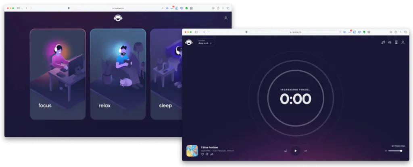This screenshot has width=413, height=167.
Task: Click the blue horizon track title
Action: click(x=209, y=147)
